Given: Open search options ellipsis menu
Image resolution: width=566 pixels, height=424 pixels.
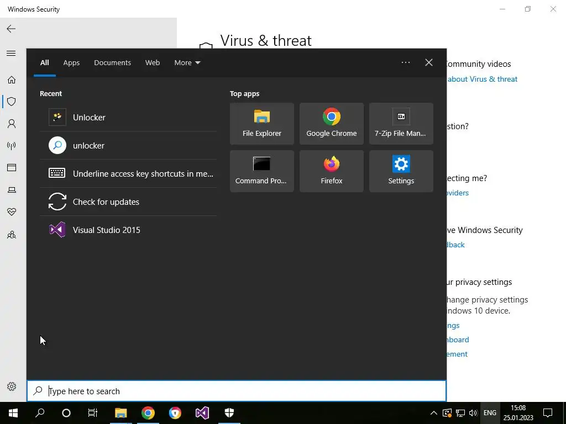Looking at the screenshot, I should [406, 62].
